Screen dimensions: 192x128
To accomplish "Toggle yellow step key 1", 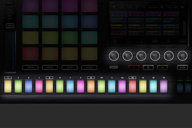I will 8,86.
